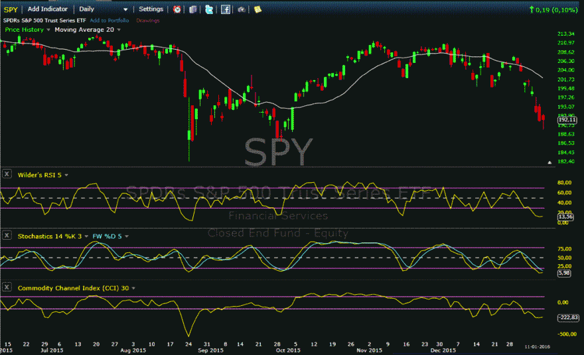Image resolution: width=584 pixels, height=355 pixels.
Task: Click the -500,00 CCI axis value
Action: coord(567,334)
